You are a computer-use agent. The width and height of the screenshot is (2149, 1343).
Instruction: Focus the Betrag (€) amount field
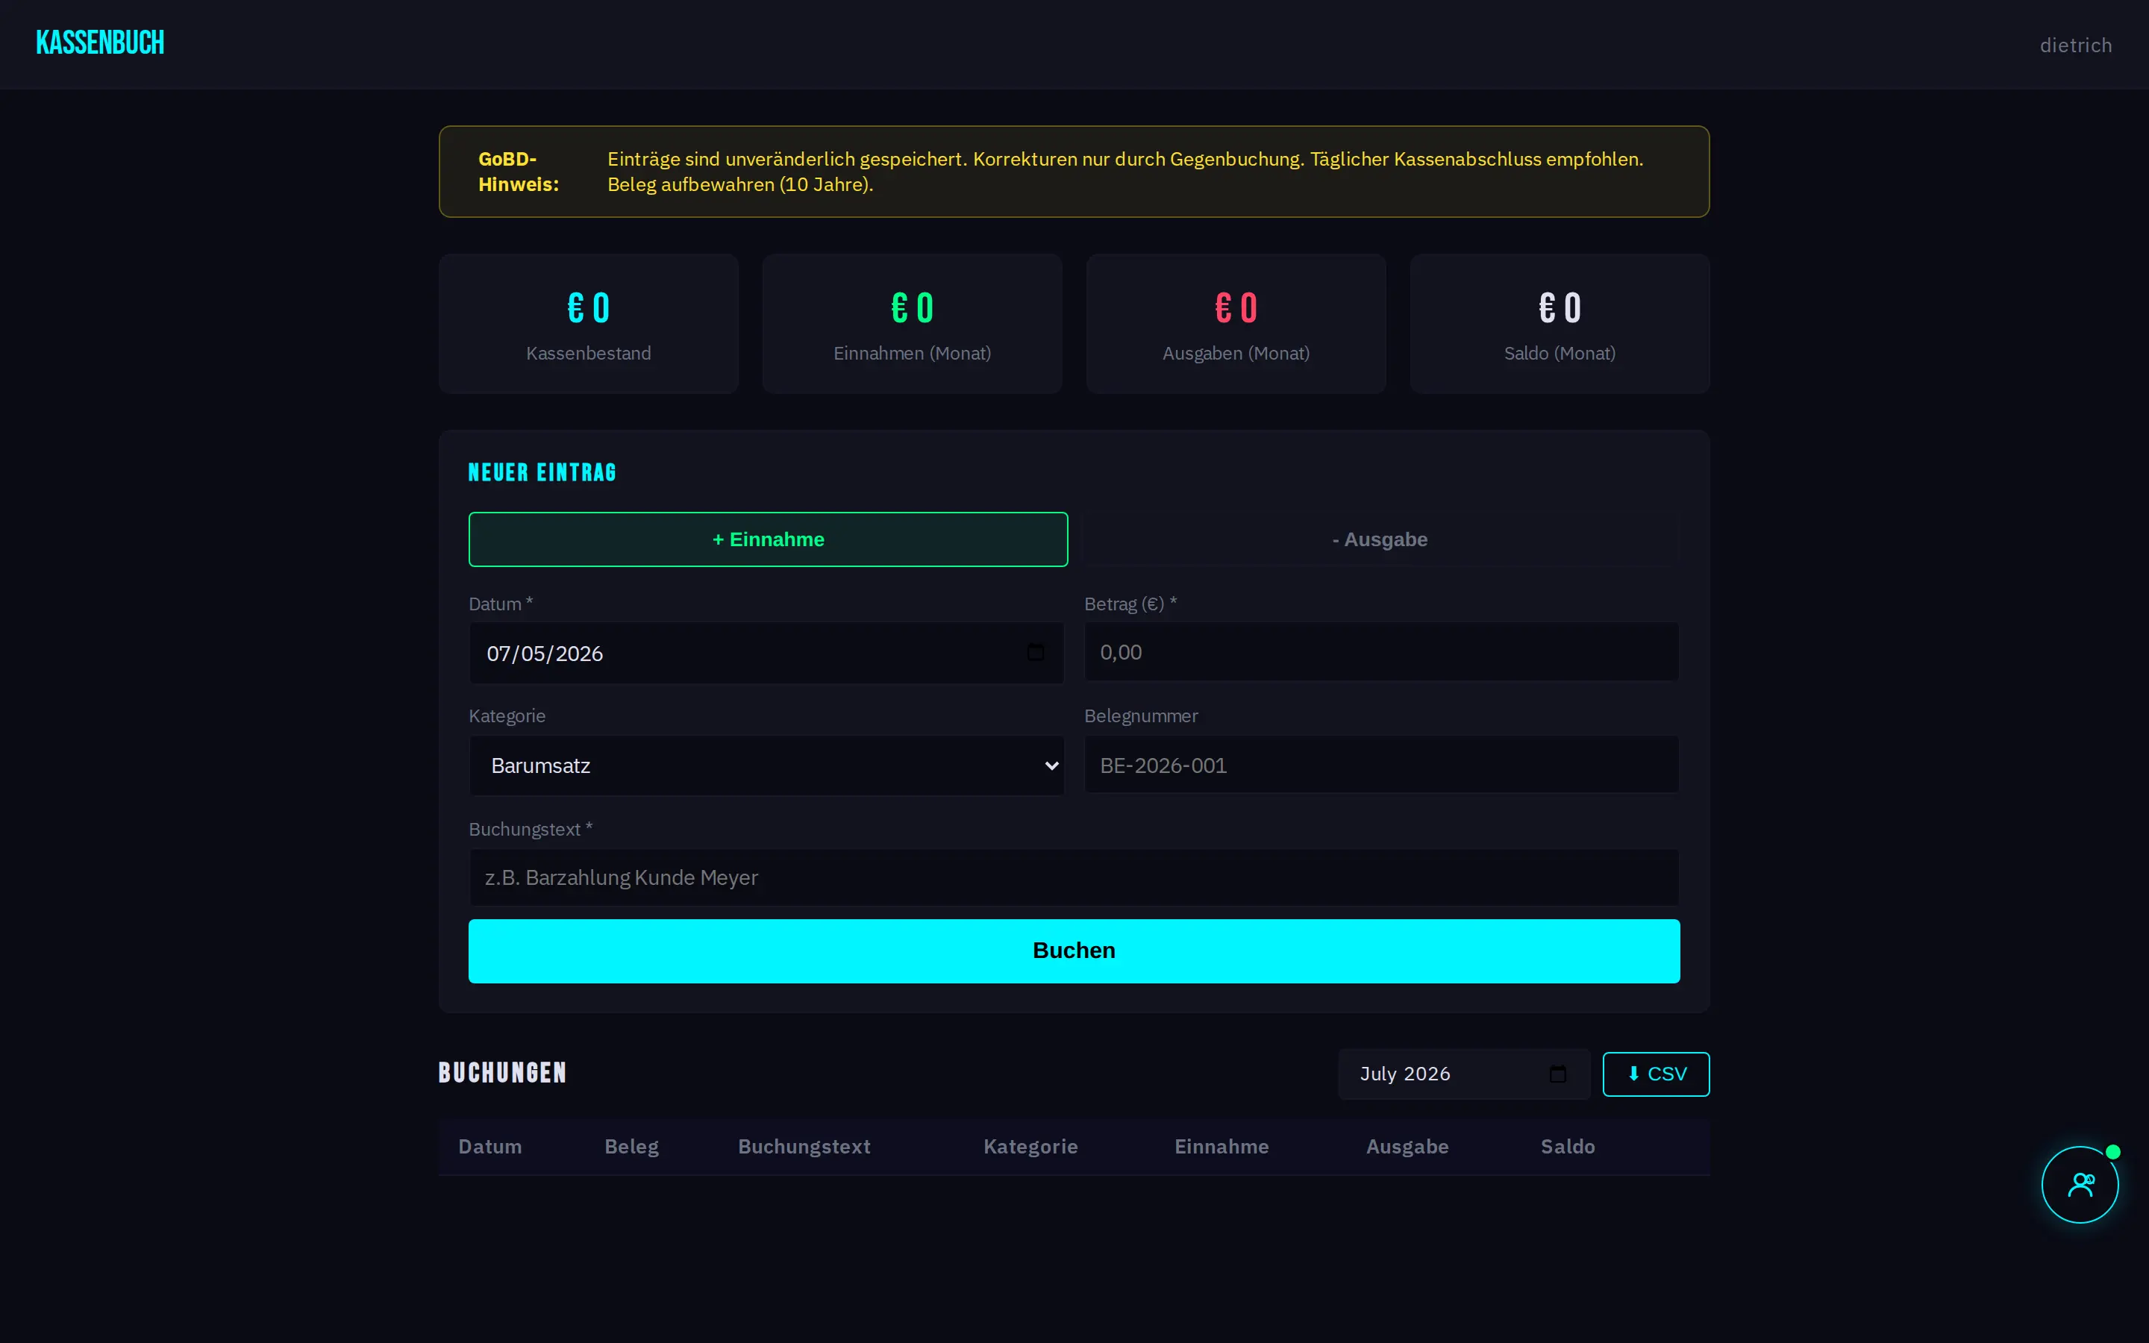tap(1381, 652)
